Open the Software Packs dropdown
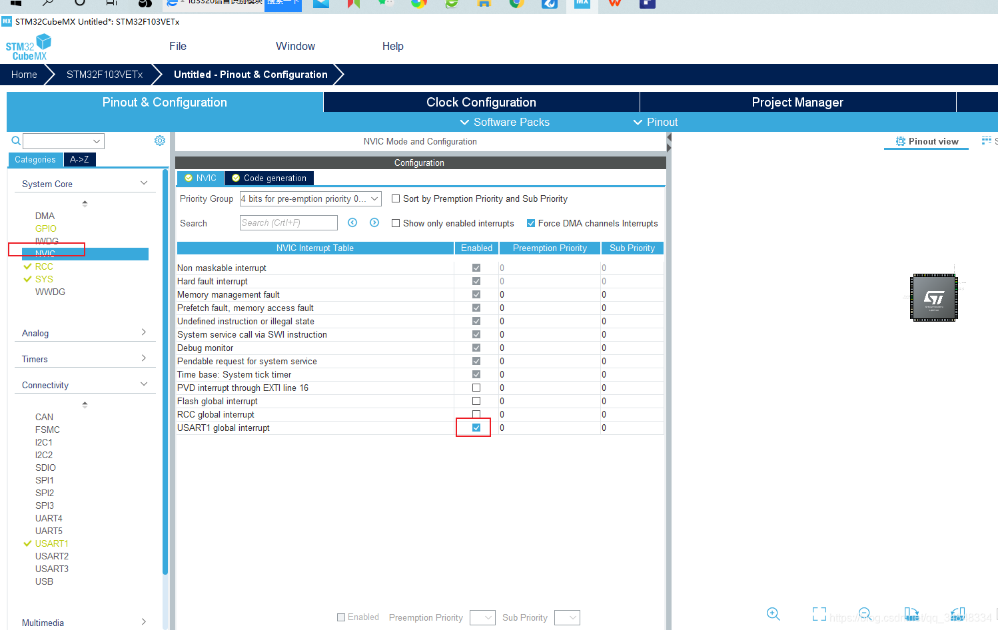The image size is (998, 630). point(504,122)
